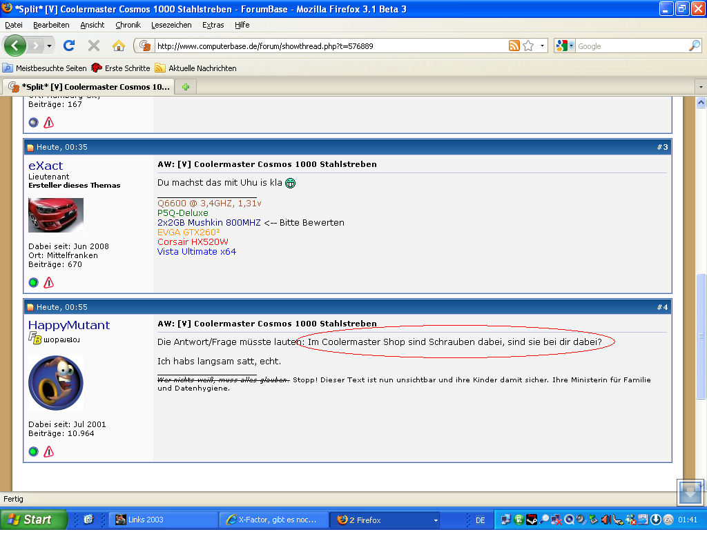
Task: Click the DE language bar indicator
Action: click(x=481, y=520)
